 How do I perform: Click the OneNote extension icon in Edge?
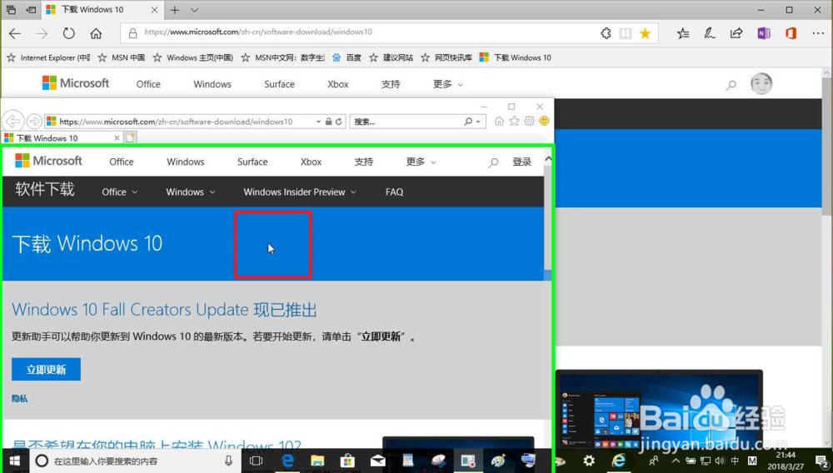pyautogui.click(x=763, y=33)
